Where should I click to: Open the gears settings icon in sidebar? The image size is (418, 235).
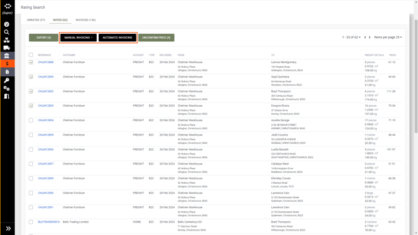point(7,88)
